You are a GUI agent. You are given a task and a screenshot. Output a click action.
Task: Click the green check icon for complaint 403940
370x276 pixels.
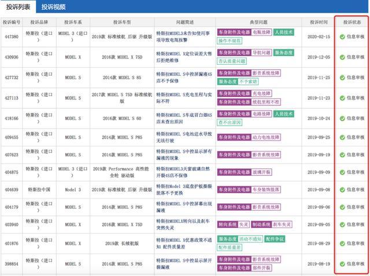(342, 225)
